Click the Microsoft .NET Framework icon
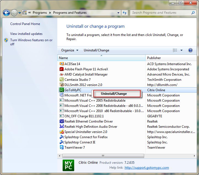Viewport: 199px width, 175px height. tap(62, 95)
